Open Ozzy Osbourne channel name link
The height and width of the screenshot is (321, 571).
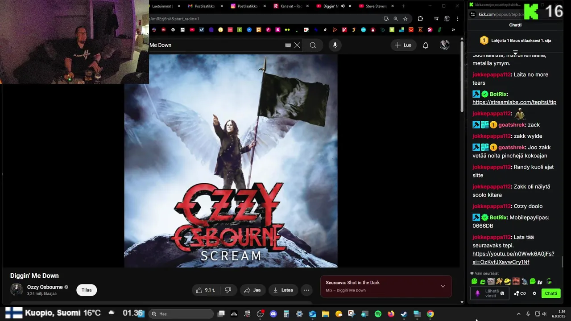point(45,287)
